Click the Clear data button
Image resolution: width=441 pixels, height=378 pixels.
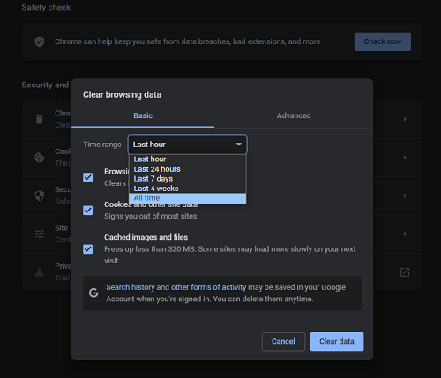pyautogui.click(x=337, y=341)
